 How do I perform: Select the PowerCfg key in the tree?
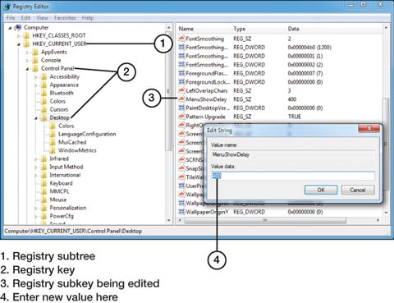pos(62,216)
